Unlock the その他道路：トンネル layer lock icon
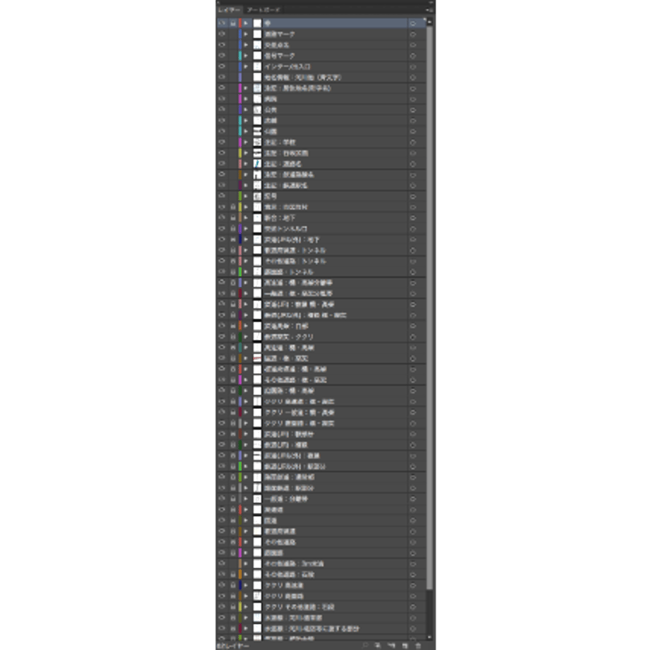This screenshot has height=650, width=650. pos(233,261)
